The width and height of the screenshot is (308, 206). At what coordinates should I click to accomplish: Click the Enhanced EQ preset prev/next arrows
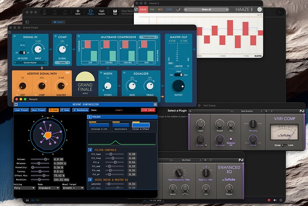171,160
